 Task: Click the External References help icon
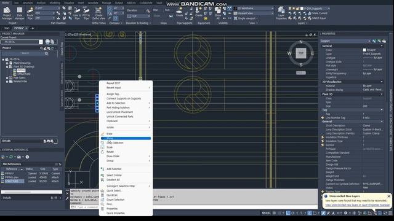point(27,157)
